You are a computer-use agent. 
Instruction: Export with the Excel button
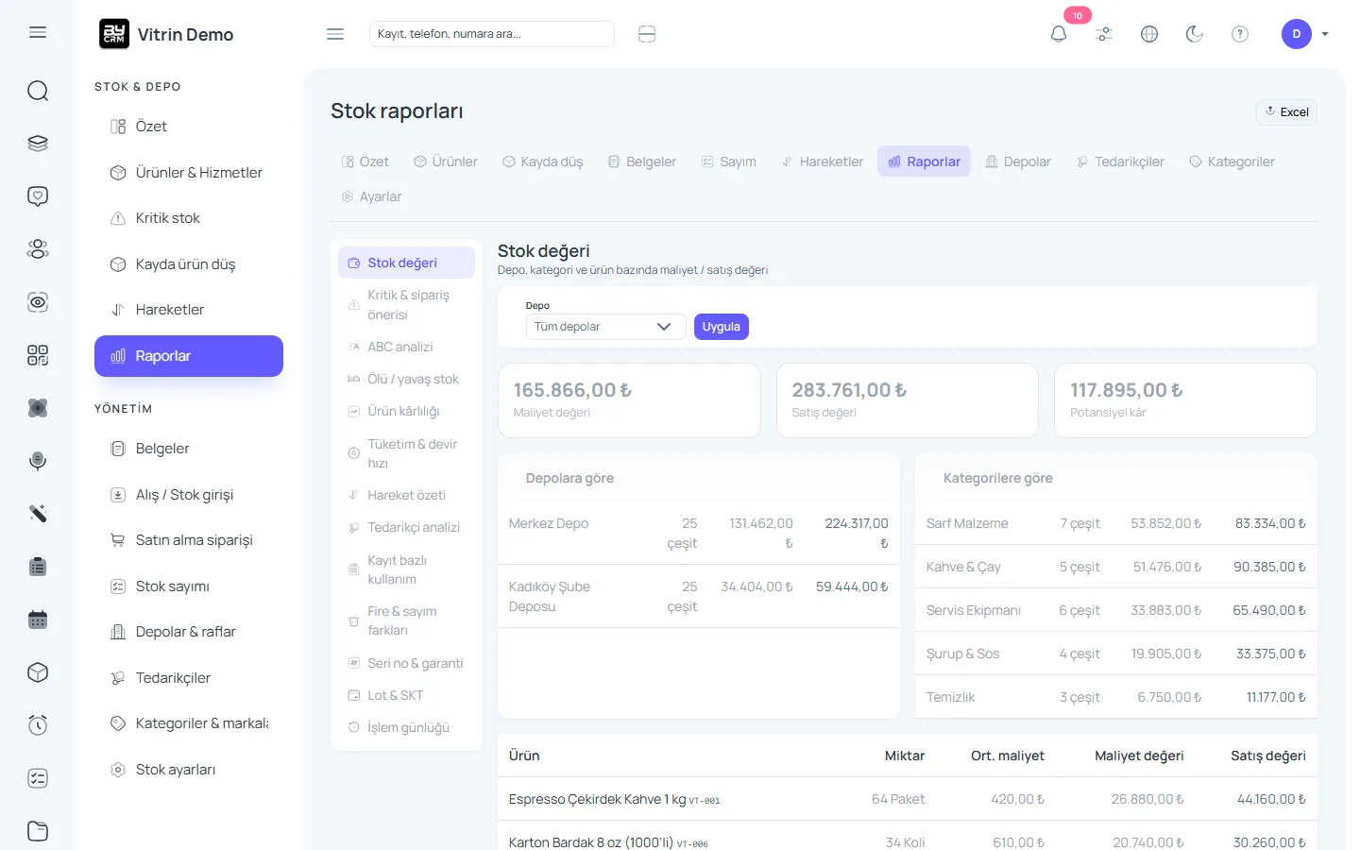1286,111
